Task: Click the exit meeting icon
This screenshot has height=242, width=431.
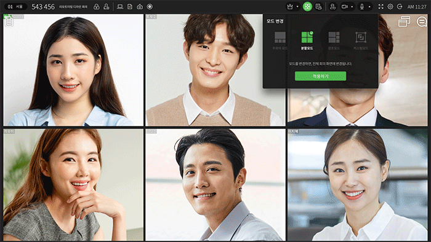Action: point(400,7)
